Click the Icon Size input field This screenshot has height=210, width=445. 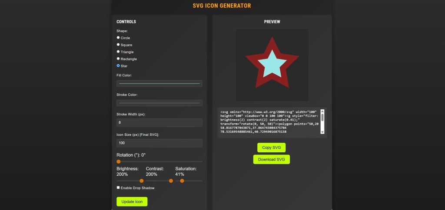pos(159,143)
